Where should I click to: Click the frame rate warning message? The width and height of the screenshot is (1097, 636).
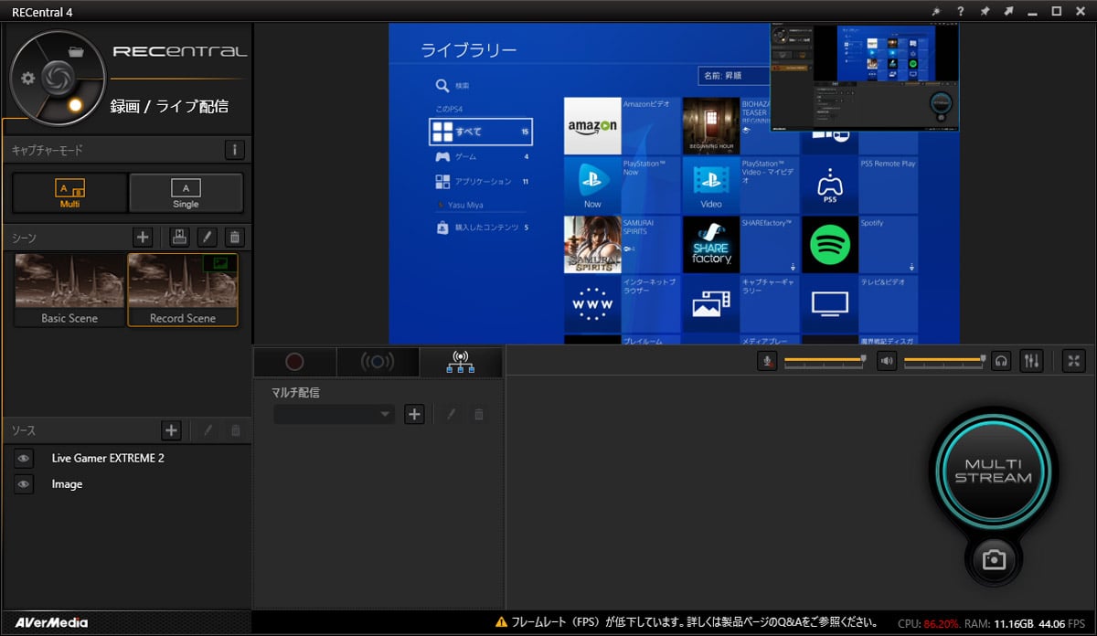(x=694, y=622)
